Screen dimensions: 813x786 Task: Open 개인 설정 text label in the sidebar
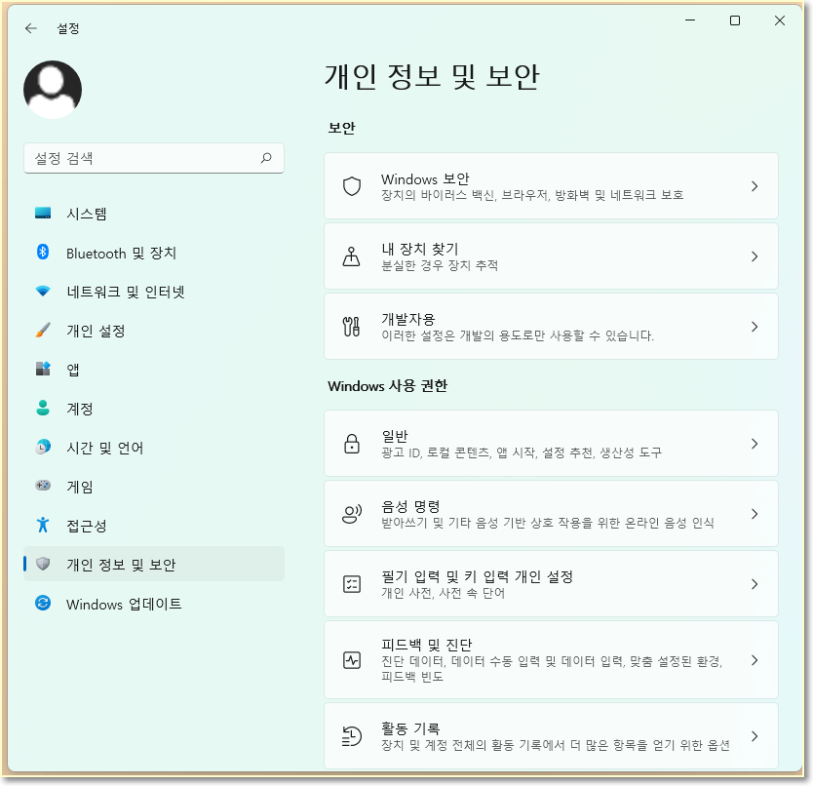[x=96, y=331]
